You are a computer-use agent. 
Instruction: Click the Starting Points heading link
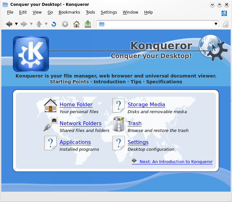click(x=69, y=82)
